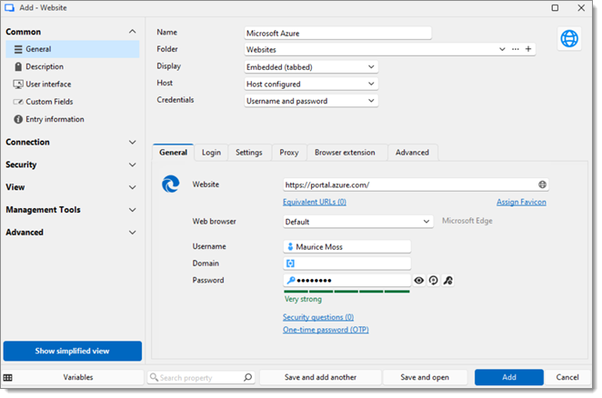The height and width of the screenshot is (398, 602).
Task: Add a new folder with plus icon
Action: pos(528,49)
